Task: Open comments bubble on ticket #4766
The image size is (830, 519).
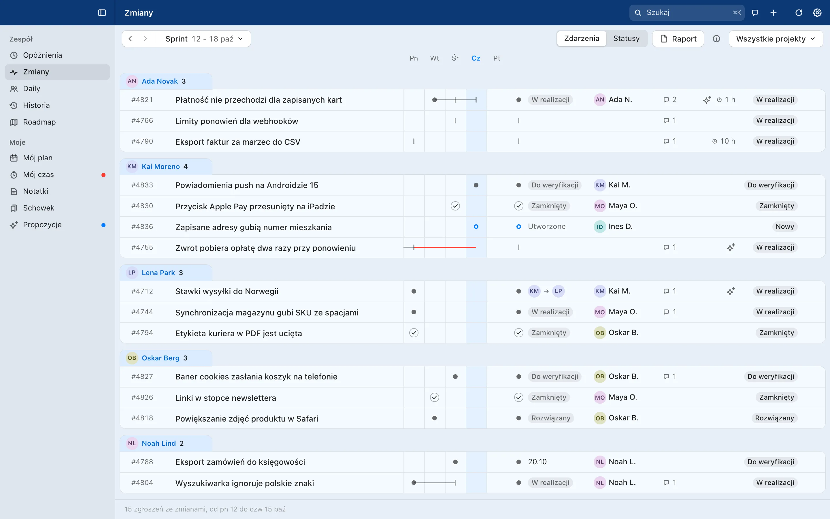Action: click(x=670, y=121)
